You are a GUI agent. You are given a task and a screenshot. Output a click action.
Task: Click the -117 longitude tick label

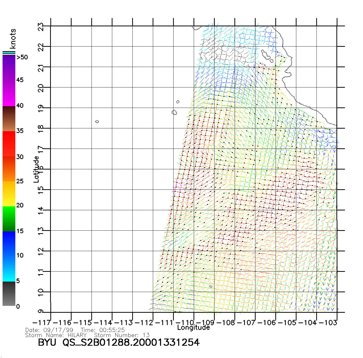[x=42, y=323]
